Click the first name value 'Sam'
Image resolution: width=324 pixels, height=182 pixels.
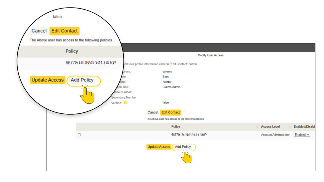(x=165, y=76)
